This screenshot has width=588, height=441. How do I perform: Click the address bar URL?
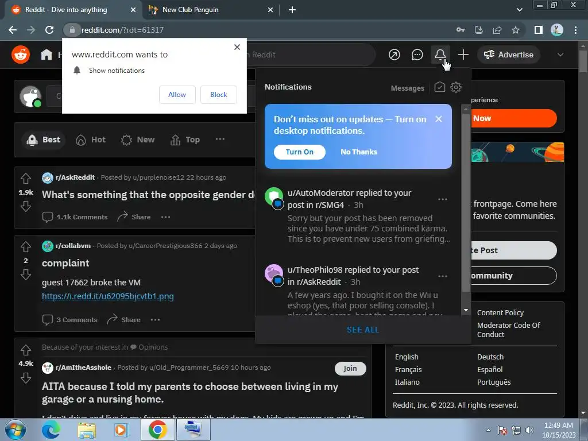click(122, 30)
